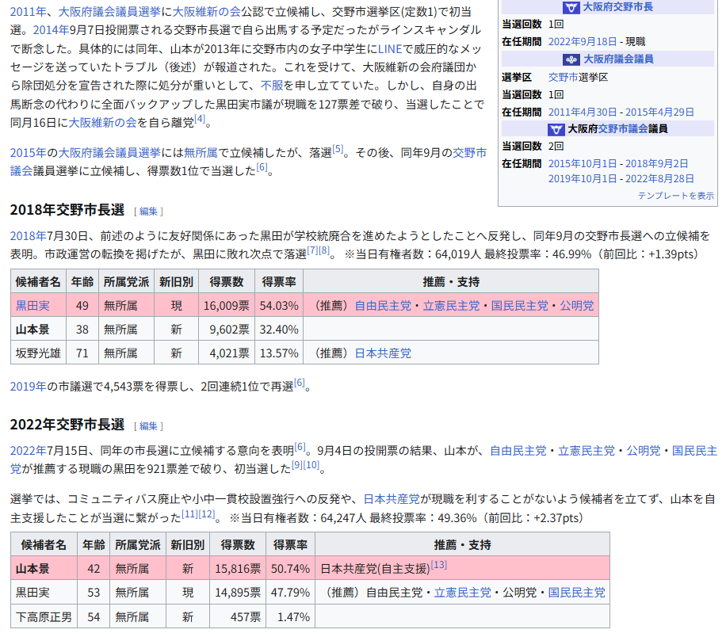Open the 2015年 link before 大阪府議会議員選挙

point(28,153)
